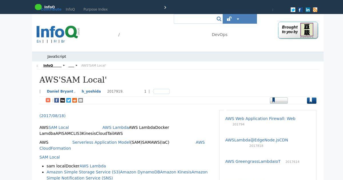Screen dimensions: 343x180
Task: Share article via Twitter icon below byline
Action: (x=69, y=100)
